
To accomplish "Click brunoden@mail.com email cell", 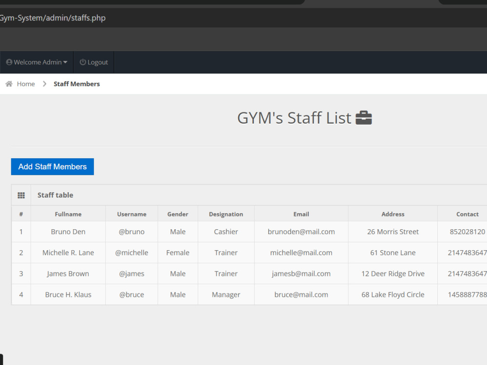I will [x=301, y=232].
